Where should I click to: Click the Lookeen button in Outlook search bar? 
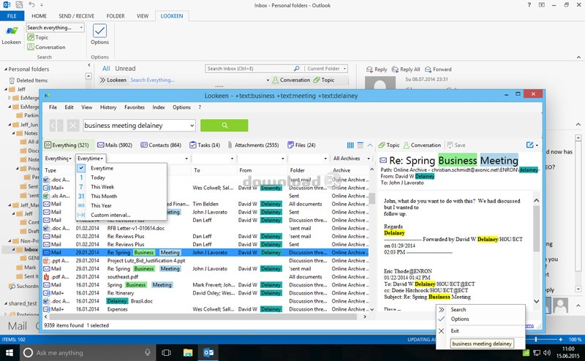tap(113, 80)
